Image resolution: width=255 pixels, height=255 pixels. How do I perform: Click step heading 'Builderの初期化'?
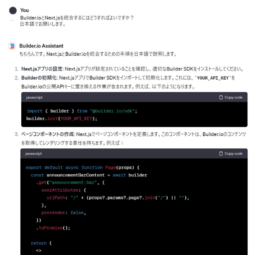coord(39,78)
